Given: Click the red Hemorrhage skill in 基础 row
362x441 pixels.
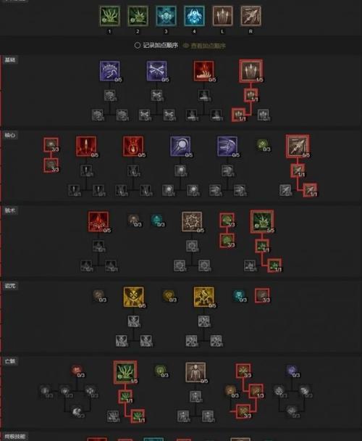Looking at the screenshot, I should coord(203,71).
